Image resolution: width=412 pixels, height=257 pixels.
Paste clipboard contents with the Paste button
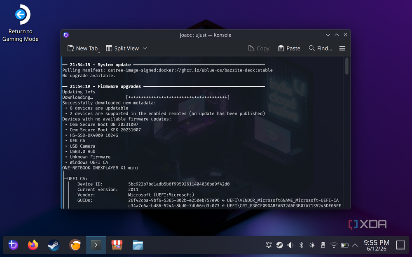point(289,48)
